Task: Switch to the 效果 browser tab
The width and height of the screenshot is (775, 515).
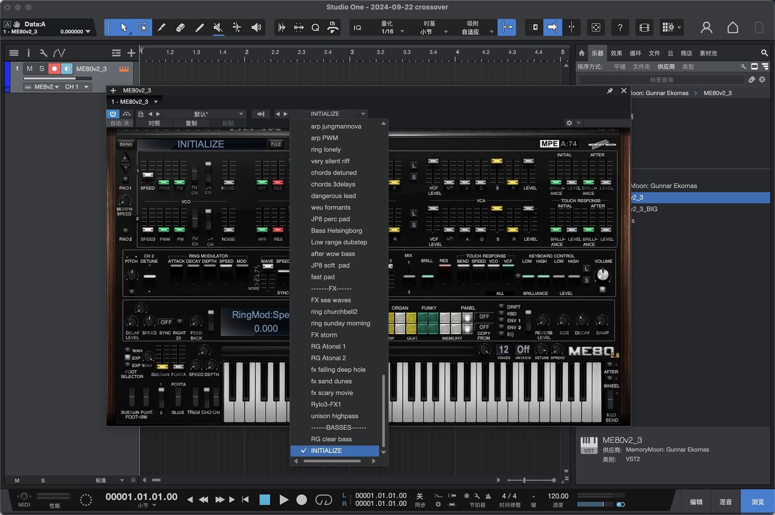Action: coord(616,53)
